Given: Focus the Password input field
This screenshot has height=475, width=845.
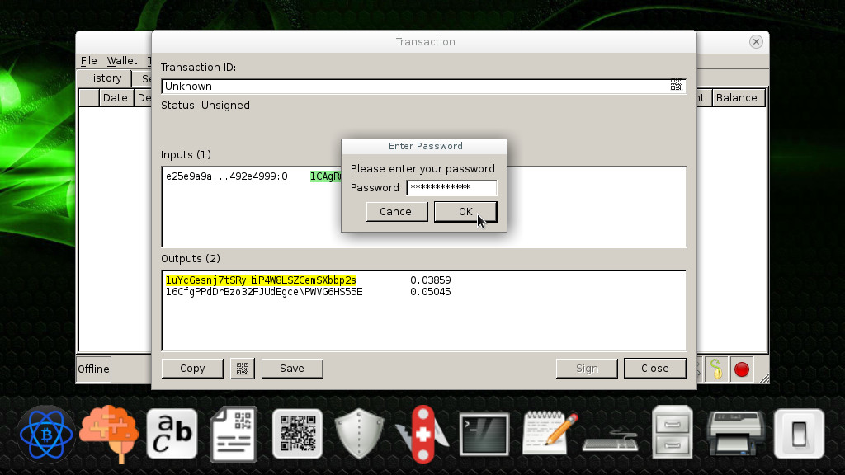Looking at the screenshot, I should click(x=451, y=187).
